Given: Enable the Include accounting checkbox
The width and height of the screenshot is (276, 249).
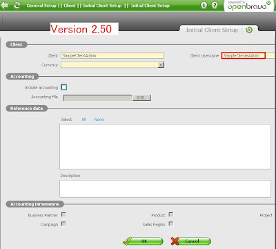Looking at the screenshot, I should tap(63, 87).
